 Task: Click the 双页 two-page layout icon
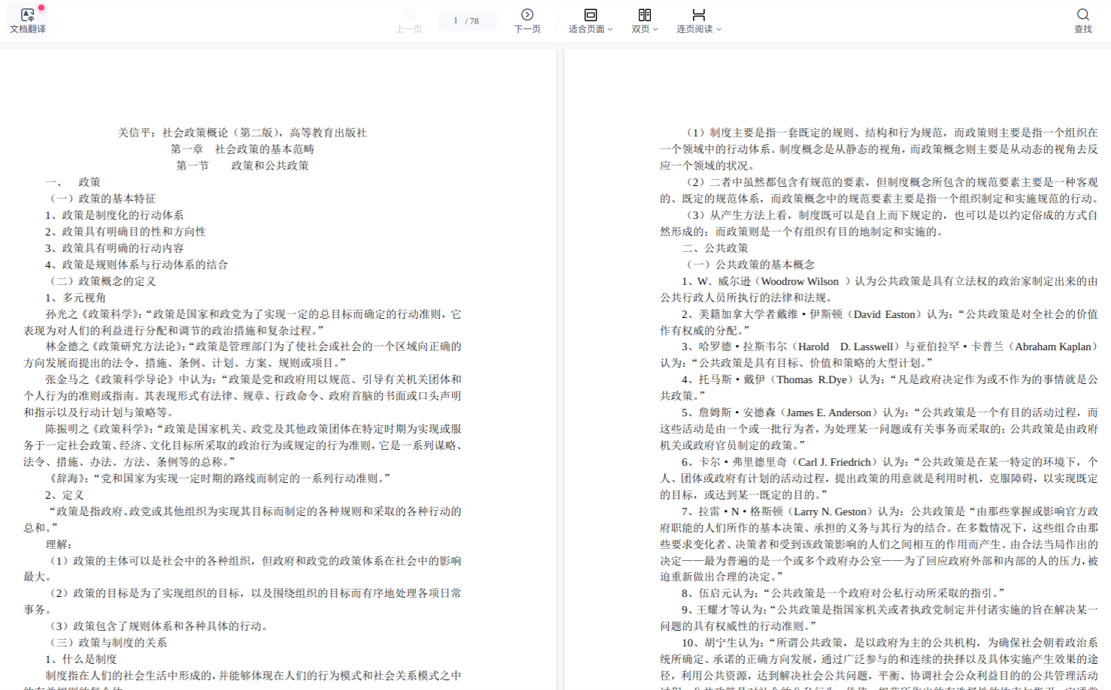click(644, 15)
